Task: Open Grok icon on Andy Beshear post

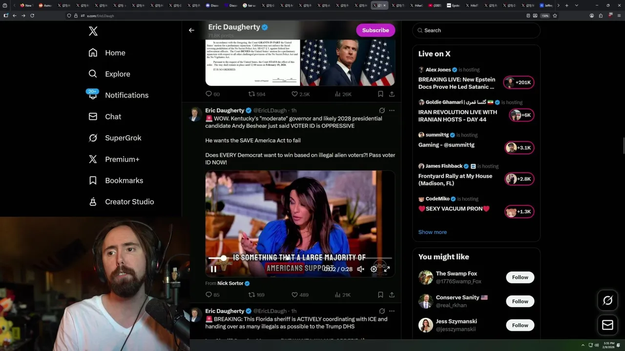Action: click(x=382, y=111)
